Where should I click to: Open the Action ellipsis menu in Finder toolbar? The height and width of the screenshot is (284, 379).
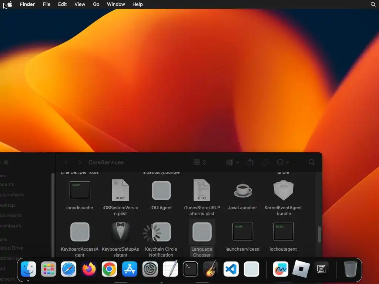tap(283, 162)
